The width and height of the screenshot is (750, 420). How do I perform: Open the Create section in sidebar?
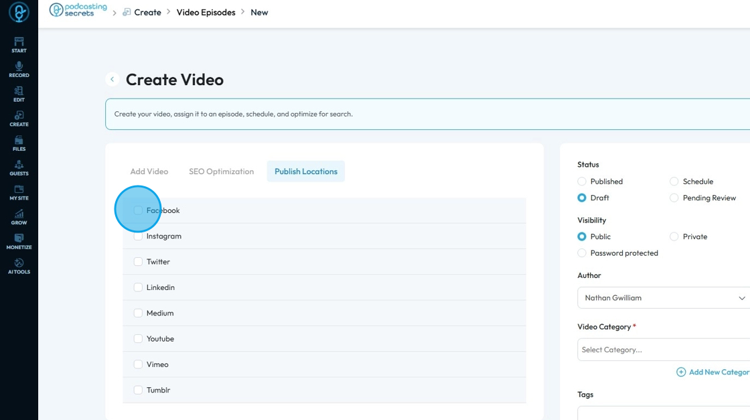[19, 119]
